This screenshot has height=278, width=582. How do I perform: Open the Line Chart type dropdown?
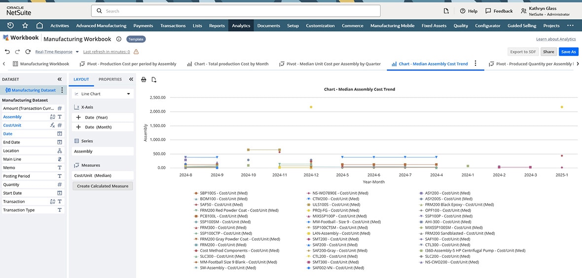[x=103, y=93]
